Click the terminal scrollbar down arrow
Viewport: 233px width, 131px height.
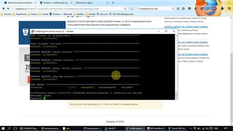coord(176,98)
